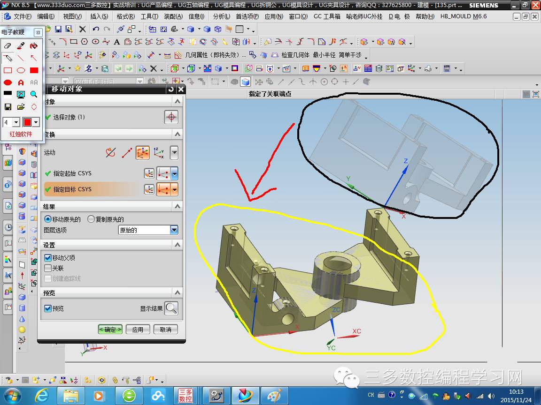Screen dimensions: 541x405
Task: Click the 最小半径 toolbar button
Action: (324, 55)
